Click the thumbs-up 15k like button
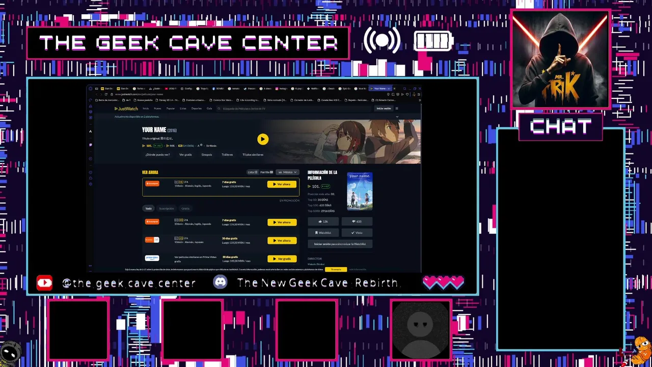This screenshot has height=367, width=652. [x=323, y=221]
